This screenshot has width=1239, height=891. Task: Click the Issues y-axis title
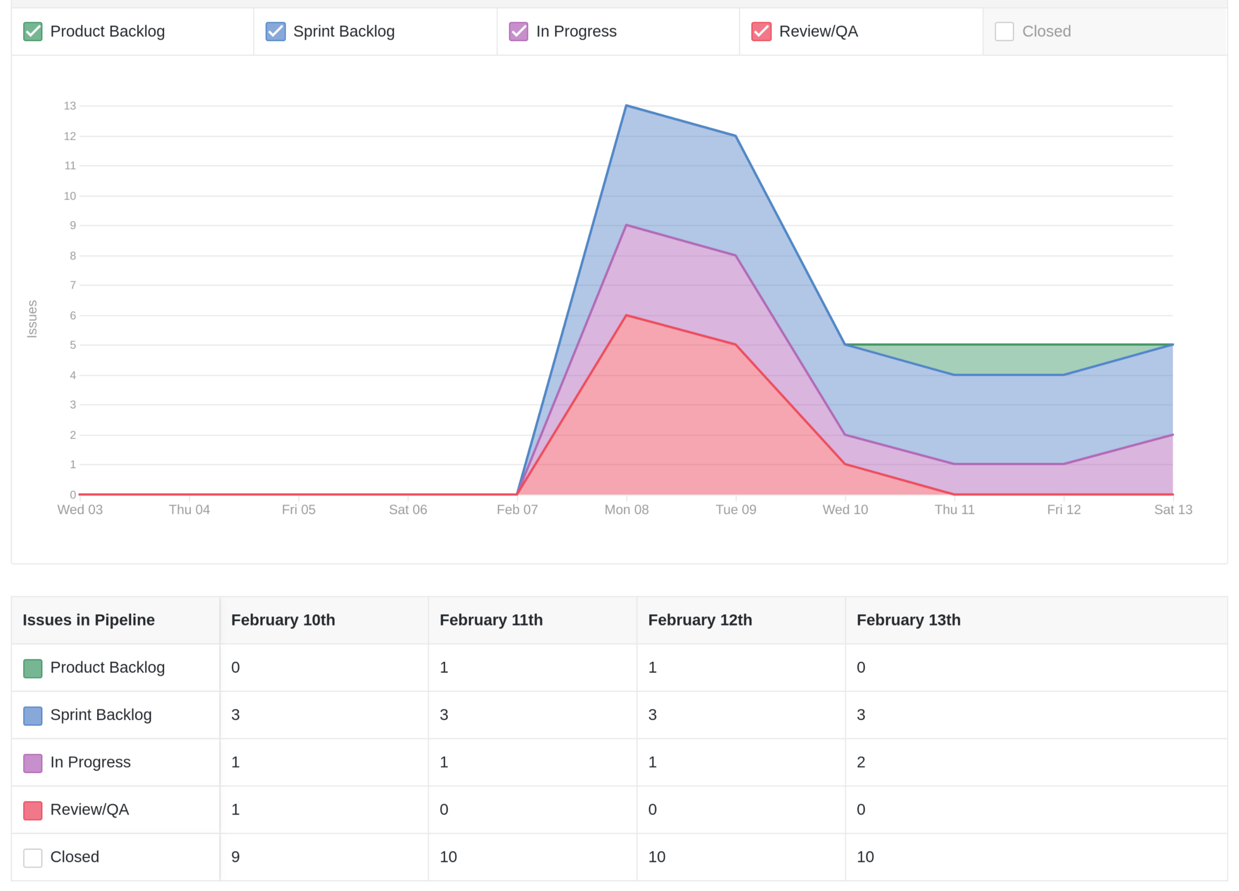pos(32,319)
